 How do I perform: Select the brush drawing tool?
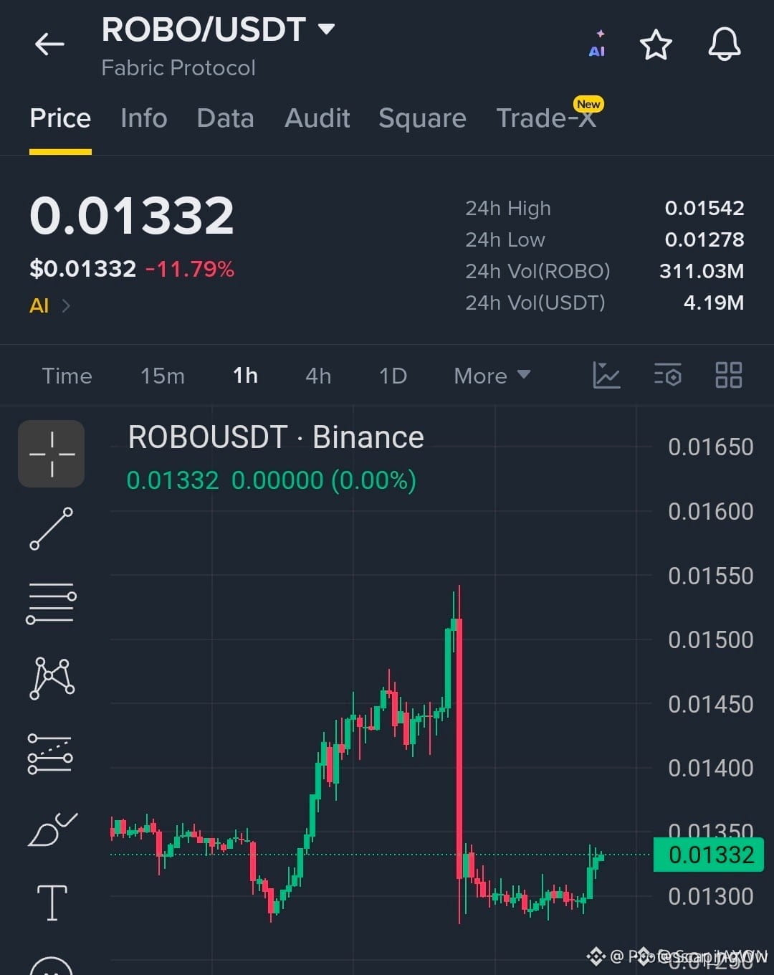coord(52,829)
